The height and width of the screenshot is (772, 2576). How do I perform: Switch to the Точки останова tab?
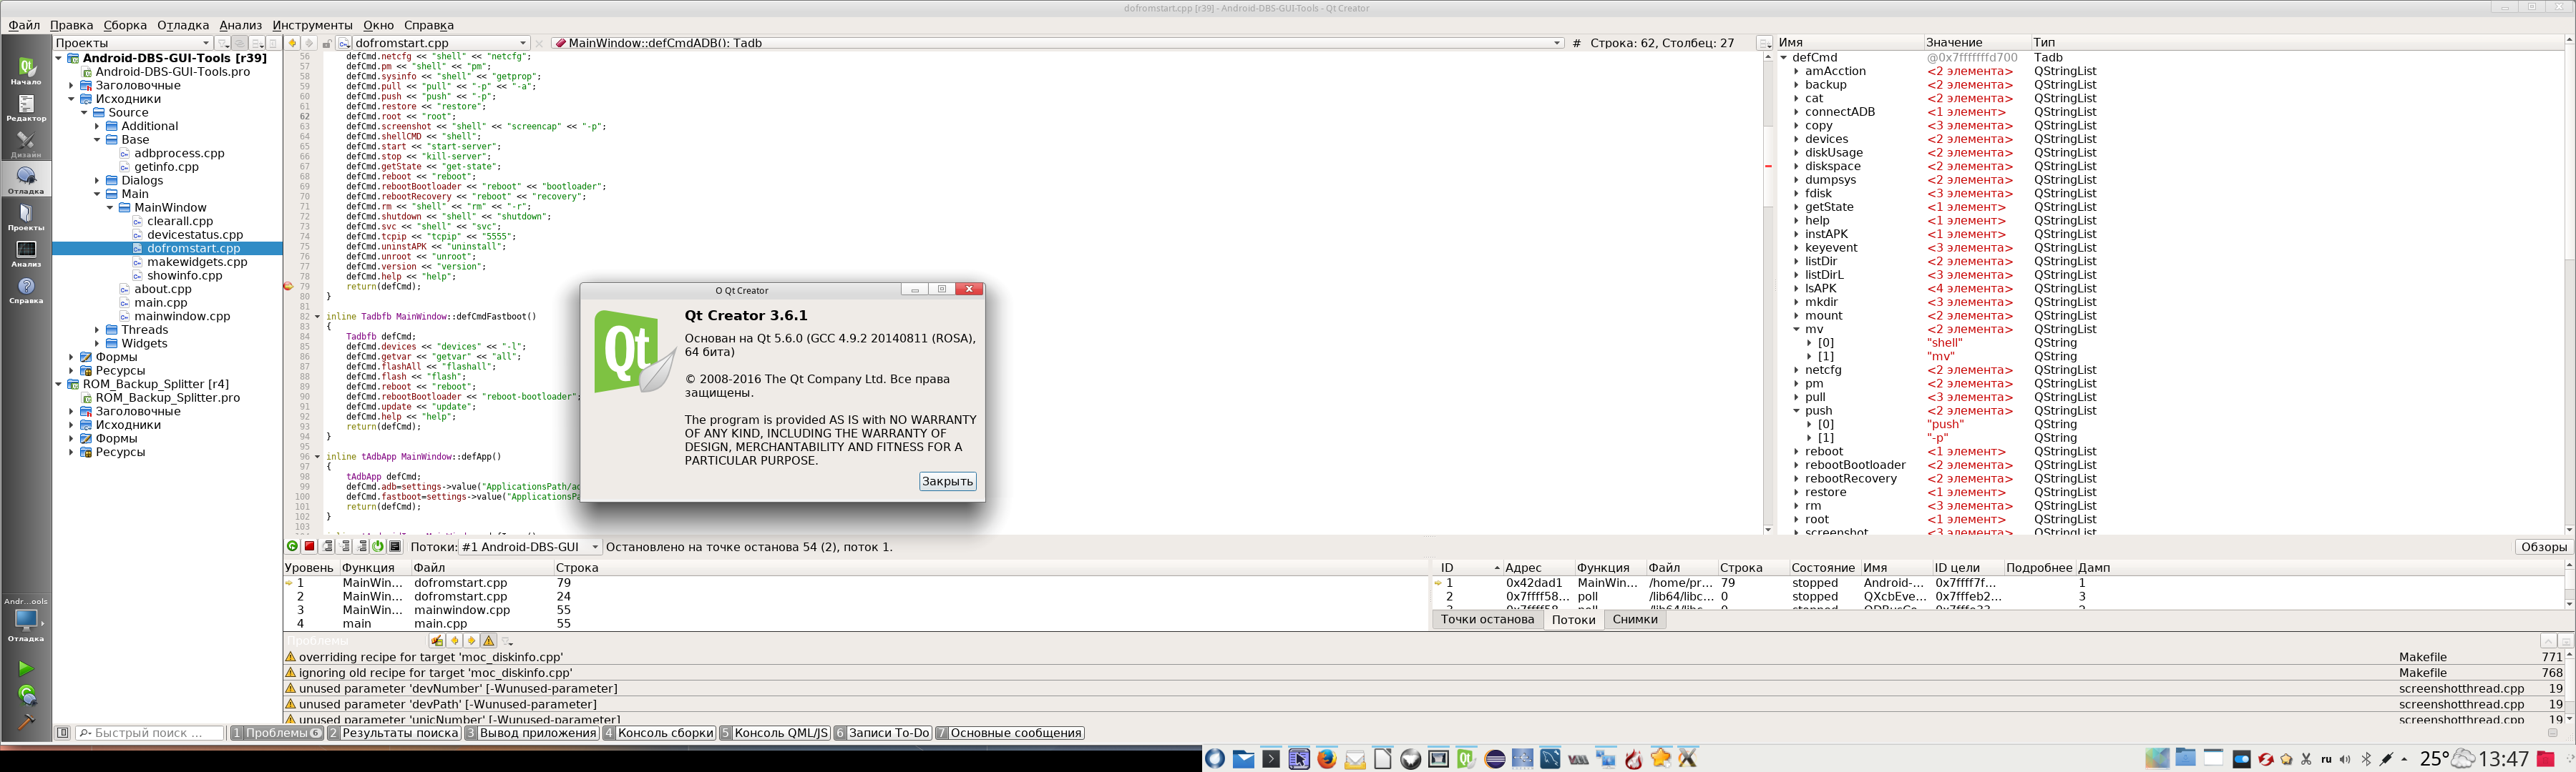(x=1486, y=619)
